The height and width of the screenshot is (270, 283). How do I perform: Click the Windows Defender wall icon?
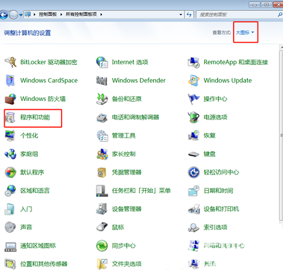point(102,81)
